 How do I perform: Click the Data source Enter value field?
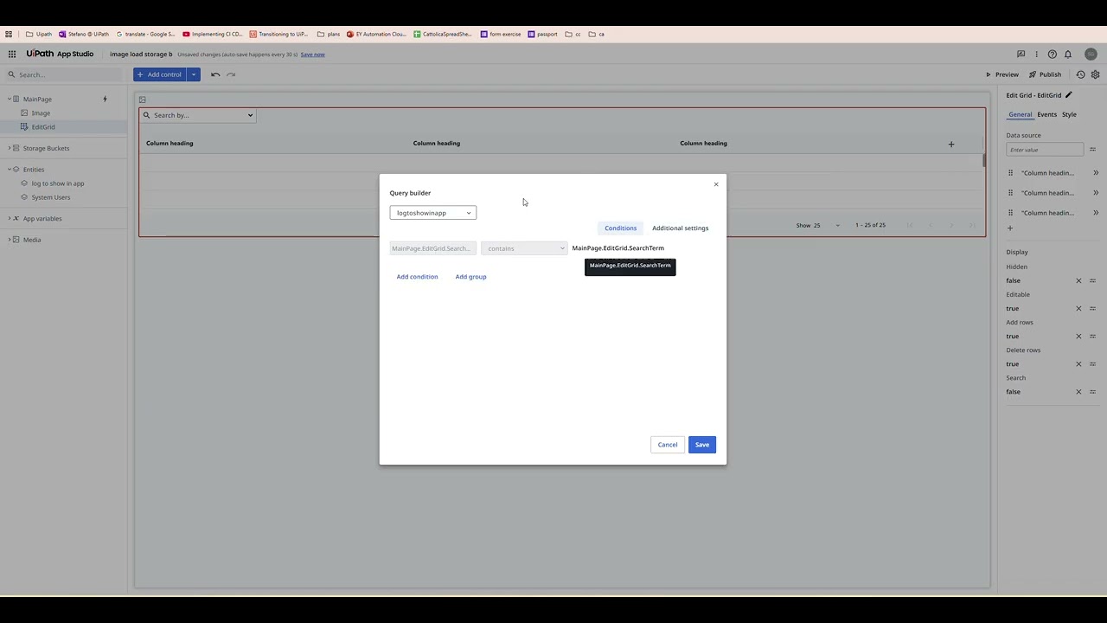click(1045, 150)
